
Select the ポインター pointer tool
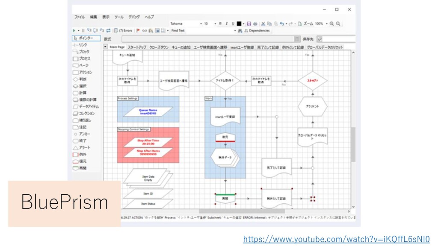pyautogui.click(x=86, y=38)
